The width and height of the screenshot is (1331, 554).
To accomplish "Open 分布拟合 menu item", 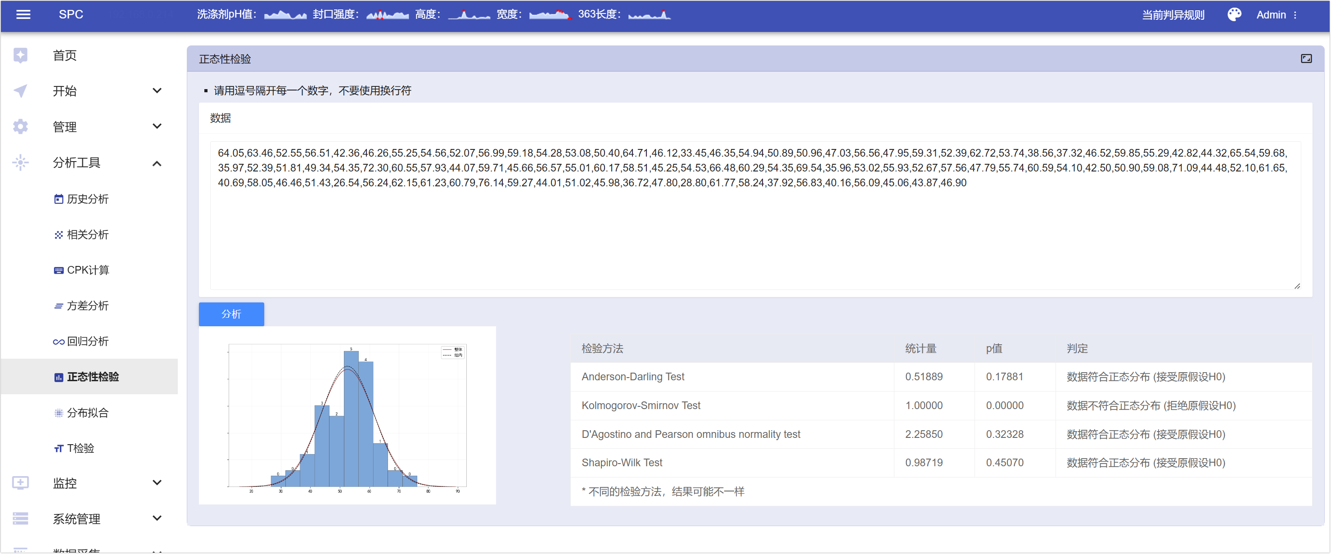I will 89,413.
